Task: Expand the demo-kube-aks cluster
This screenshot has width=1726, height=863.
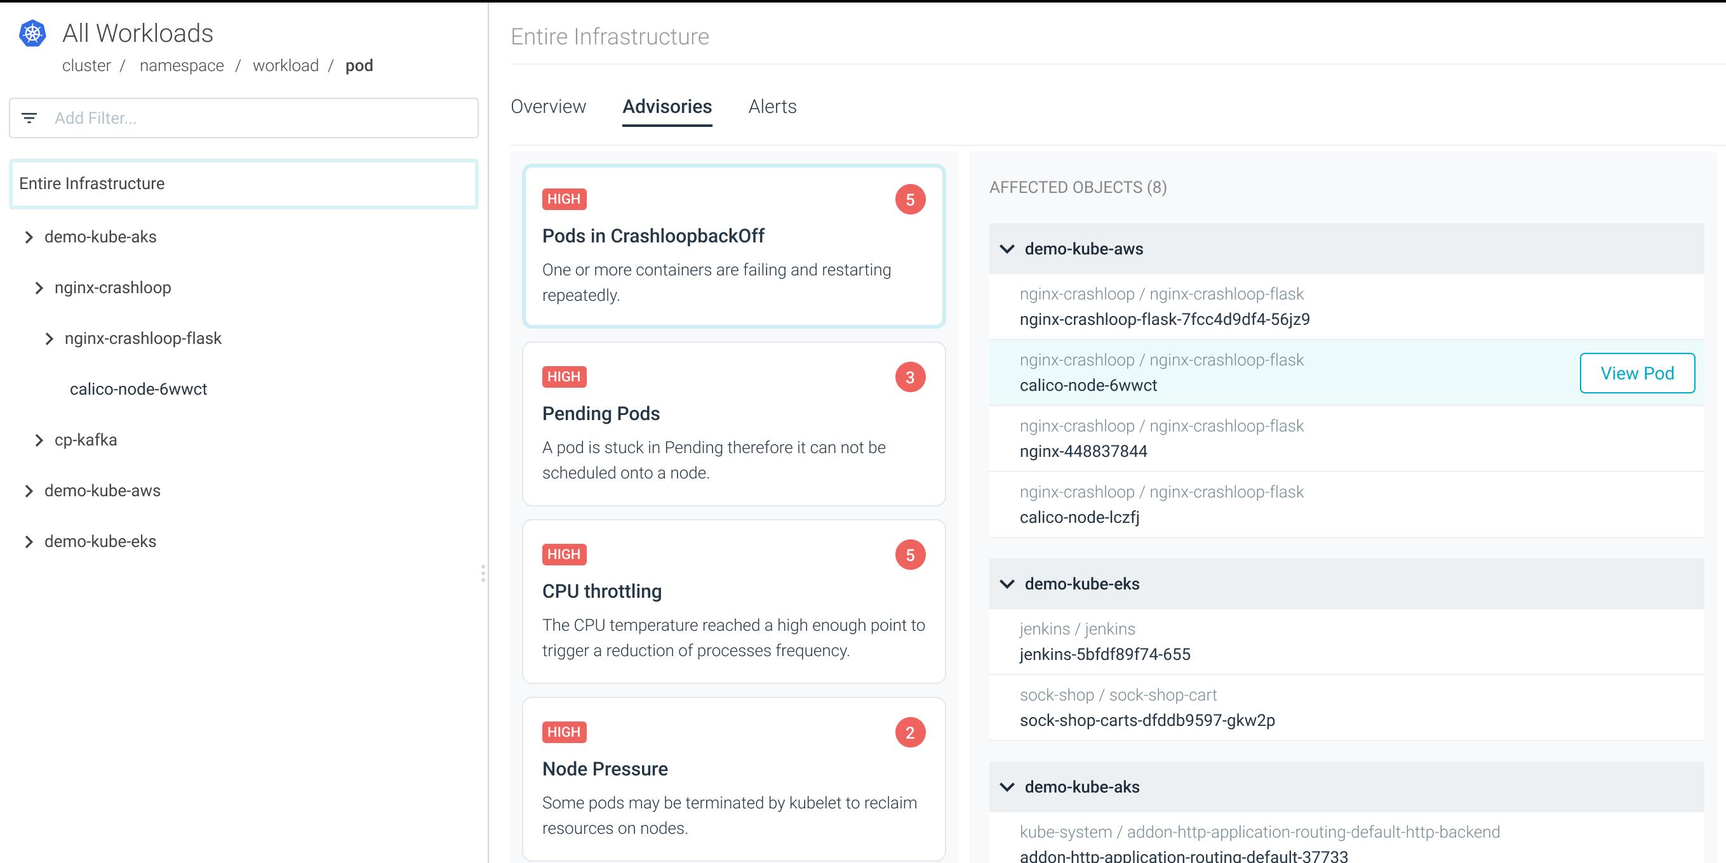Action: [28, 236]
